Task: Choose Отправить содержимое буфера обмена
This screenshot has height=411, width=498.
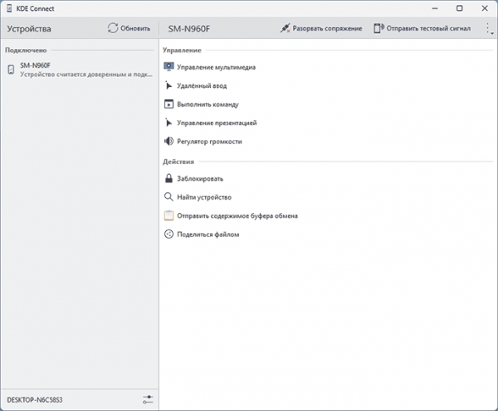Action: 237,216
